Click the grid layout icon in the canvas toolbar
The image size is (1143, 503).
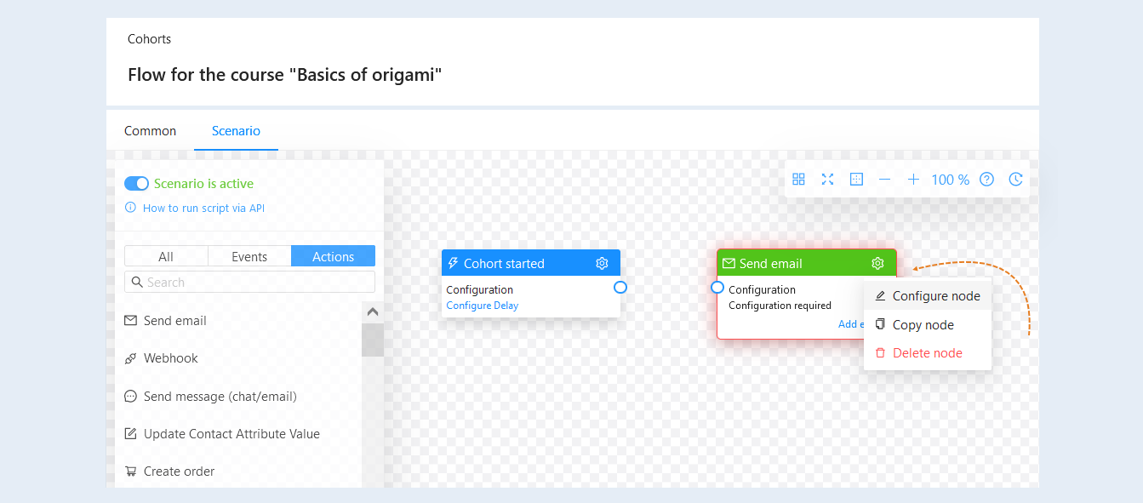pyautogui.click(x=798, y=180)
